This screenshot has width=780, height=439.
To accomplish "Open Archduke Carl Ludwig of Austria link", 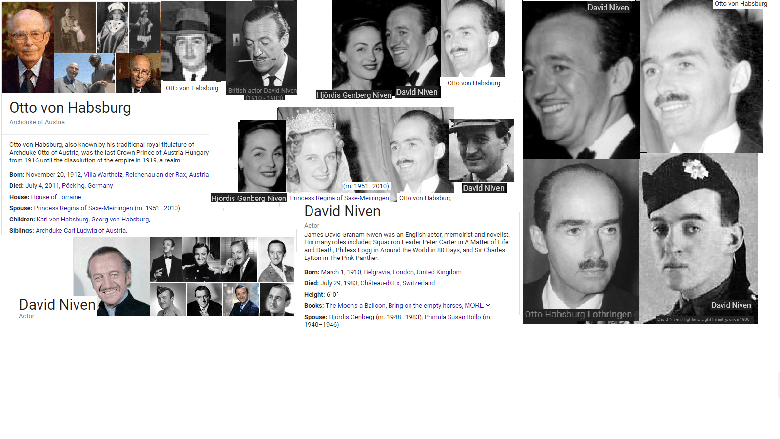I will point(81,231).
